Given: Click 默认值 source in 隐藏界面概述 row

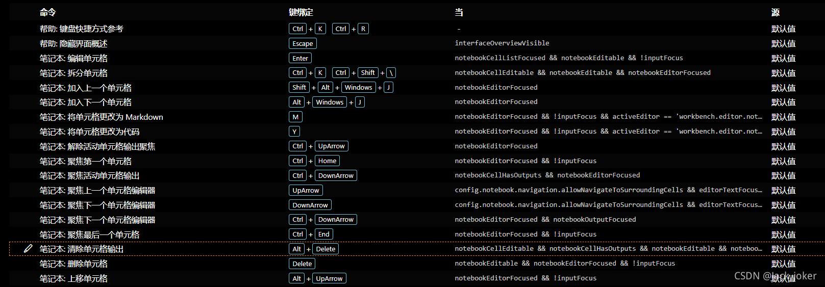Looking at the screenshot, I should point(784,44).
